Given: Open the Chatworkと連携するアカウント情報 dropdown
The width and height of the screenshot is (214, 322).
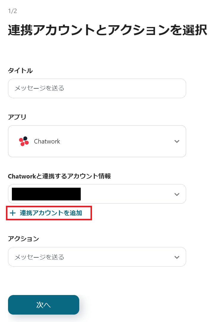Looking at the screenshot, I should point(97,194).
